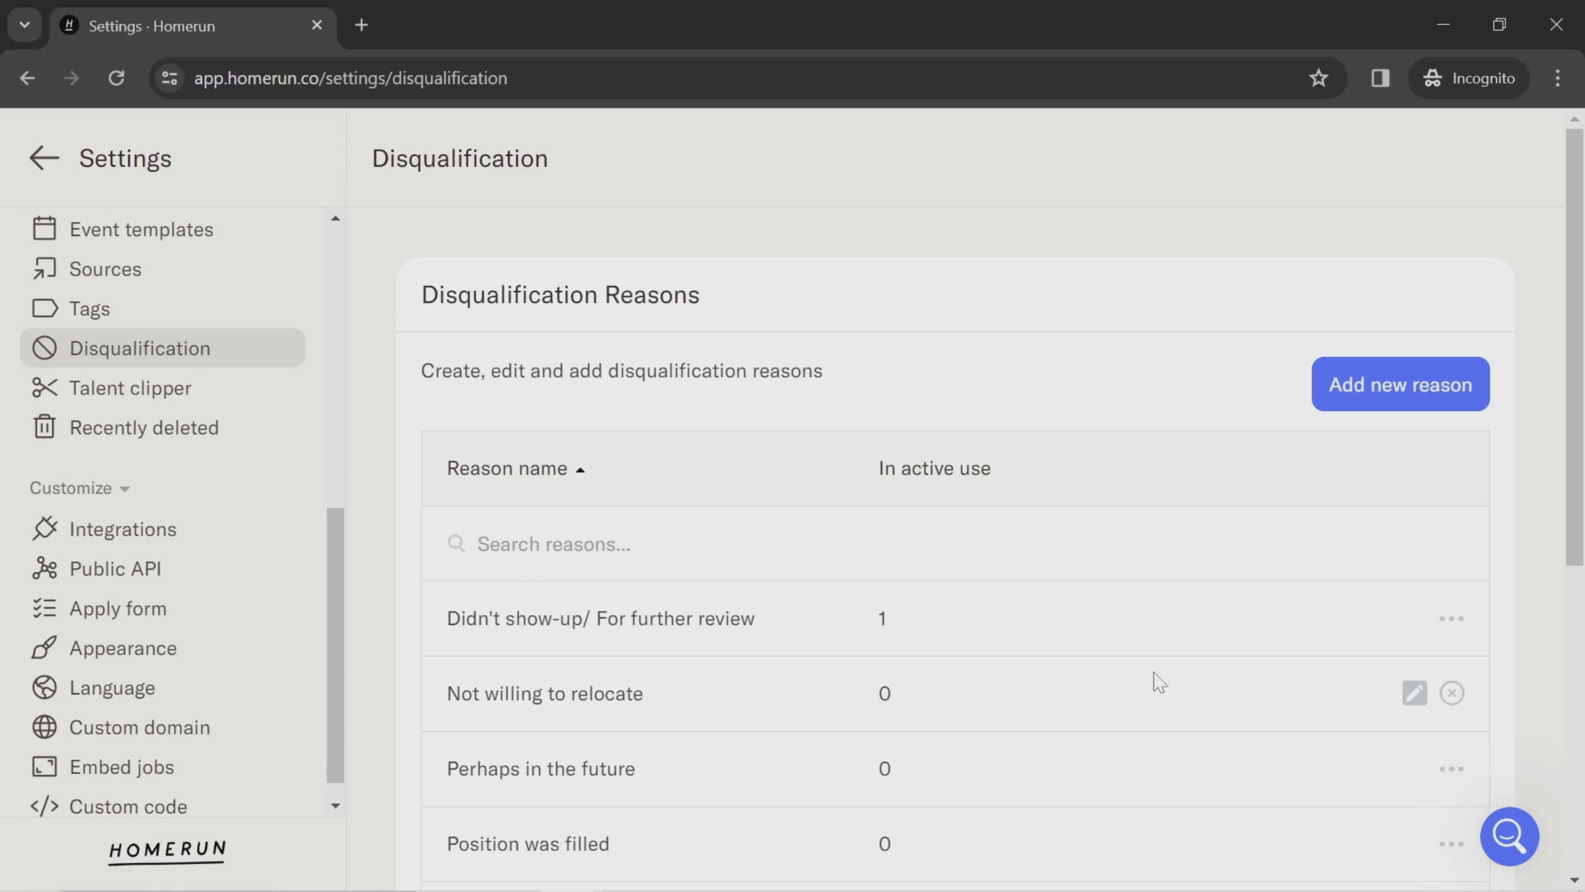
Task: Click the Sources arrow icon
Action: point(44,268)
